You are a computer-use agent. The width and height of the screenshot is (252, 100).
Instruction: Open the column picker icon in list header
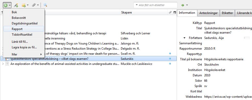175,12
